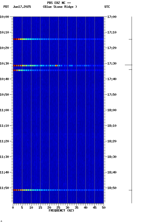Click the seismogram tick near 18:51

(131, 190)
